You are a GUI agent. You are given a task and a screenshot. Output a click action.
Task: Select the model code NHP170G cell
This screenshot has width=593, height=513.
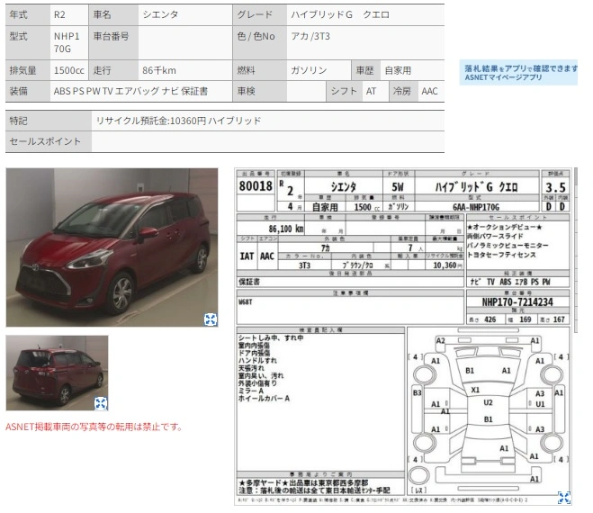pyautogui.click(x=69, y=42)
